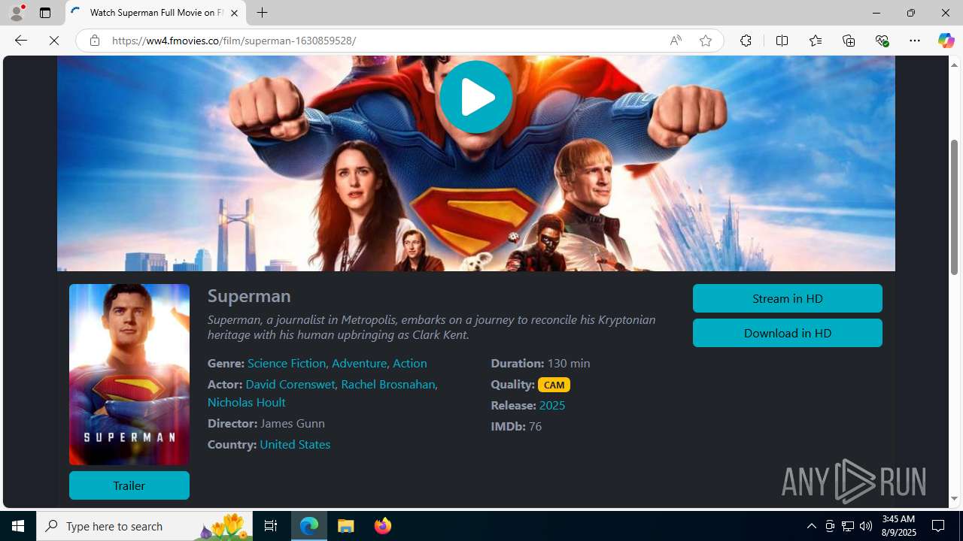
Task: Open Read aloud in address bar
Action: (676, 41)
